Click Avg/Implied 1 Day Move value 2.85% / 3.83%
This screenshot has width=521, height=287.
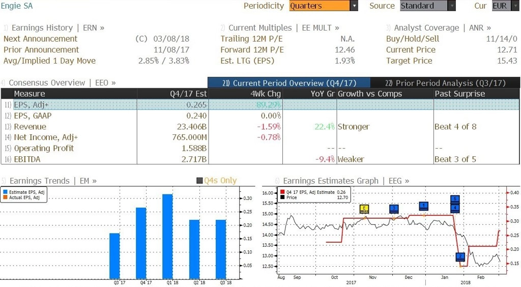tap(164, 61)
